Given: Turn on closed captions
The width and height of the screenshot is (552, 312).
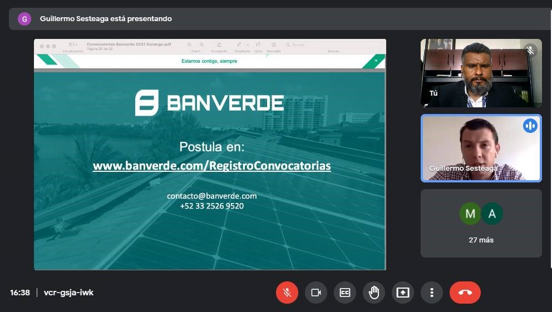Looking at the screenshot, I should [x=344, y=293].
